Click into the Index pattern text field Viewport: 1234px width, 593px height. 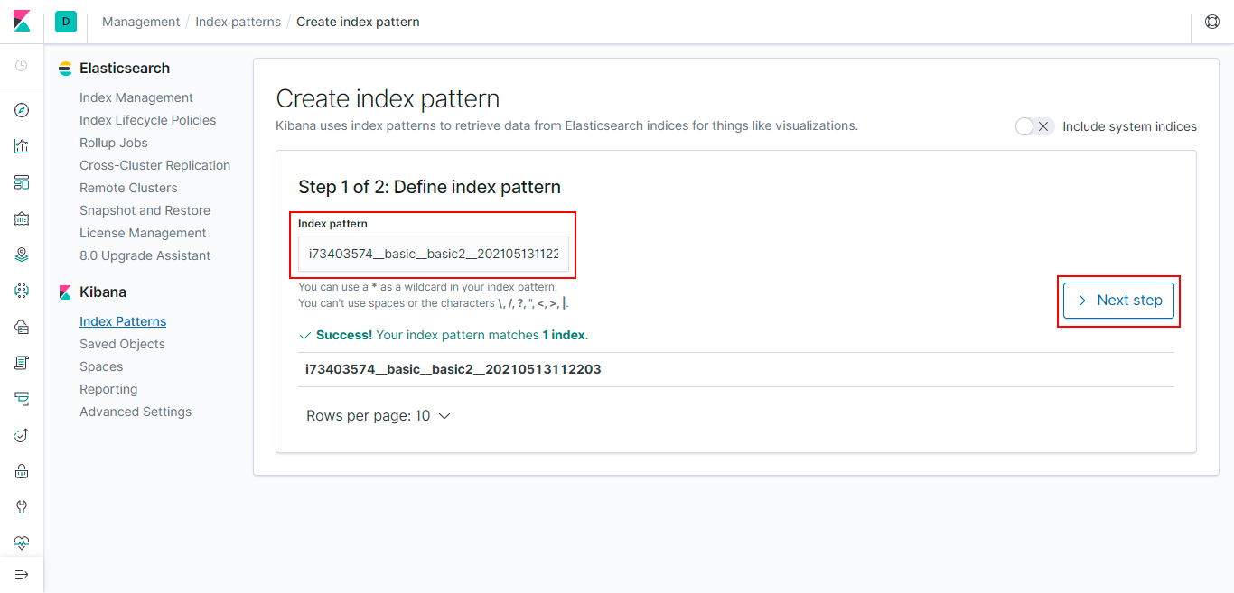click(434, 254)
